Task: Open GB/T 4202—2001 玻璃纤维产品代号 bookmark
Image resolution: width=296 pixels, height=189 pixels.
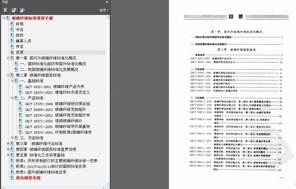Action: 54,87
